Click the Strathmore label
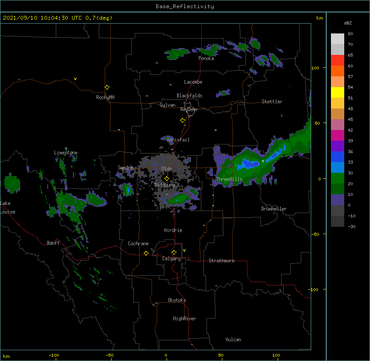This screenshot has width=370, height=361. (x=221, y=261)
